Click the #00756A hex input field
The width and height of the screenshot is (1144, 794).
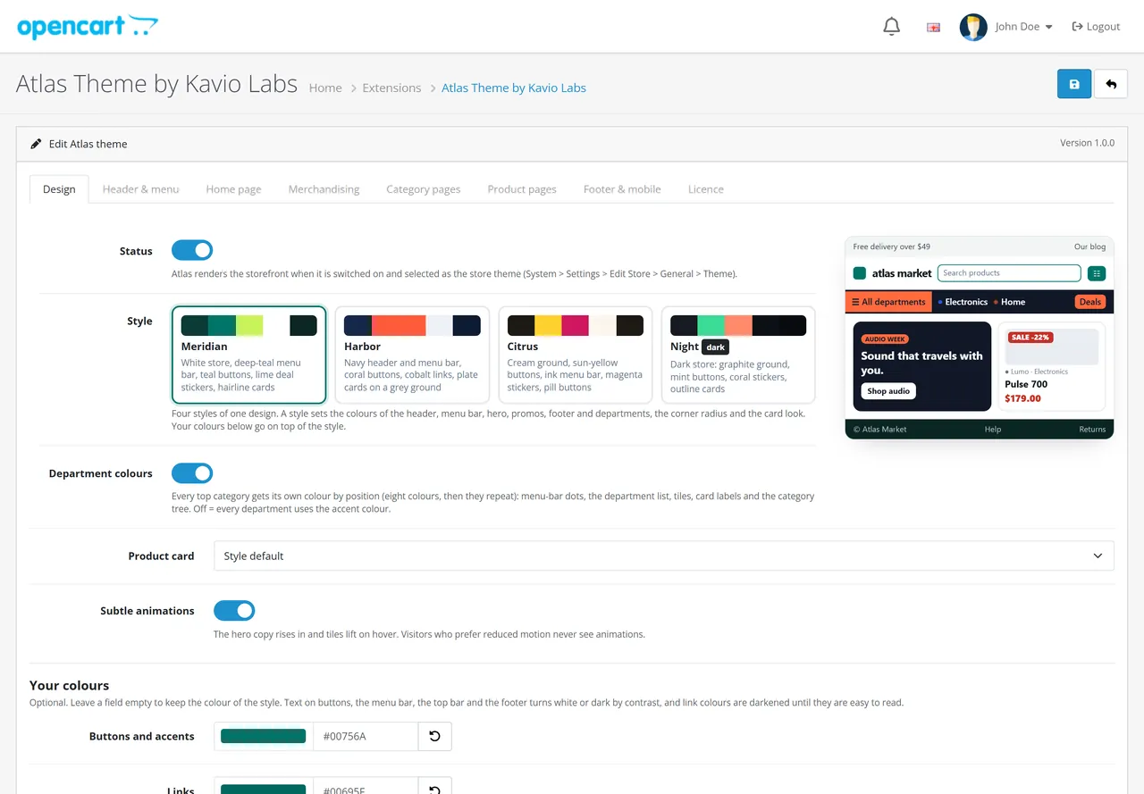pos(366,736)
